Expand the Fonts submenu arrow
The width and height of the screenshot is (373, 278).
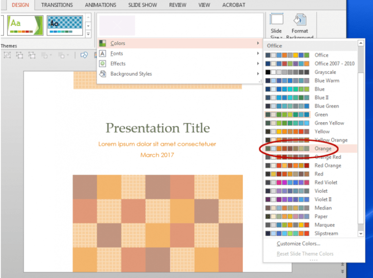click(x=258, y=53)
